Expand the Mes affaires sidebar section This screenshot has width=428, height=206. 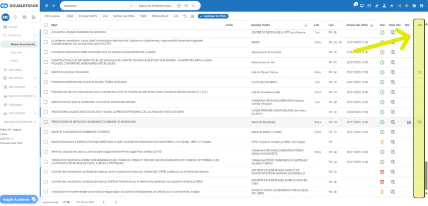click(17, 78)
